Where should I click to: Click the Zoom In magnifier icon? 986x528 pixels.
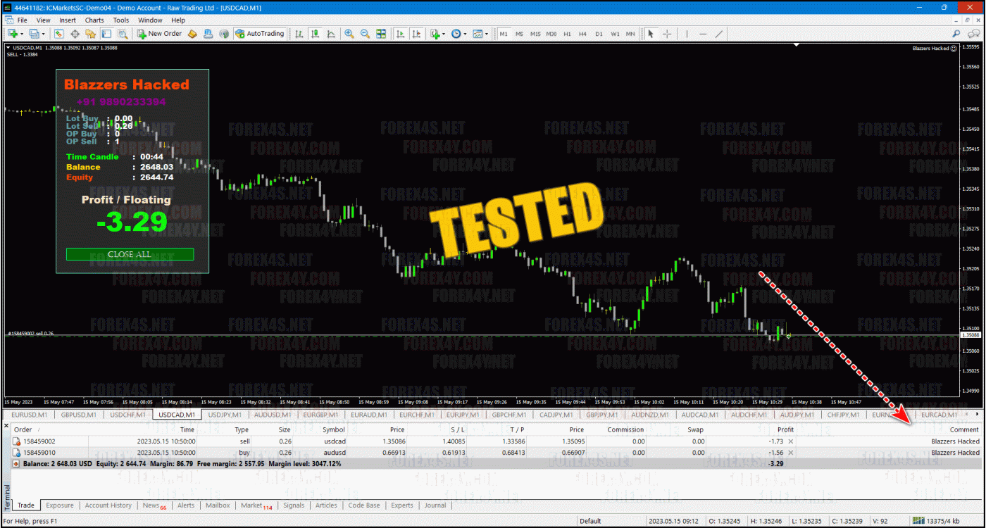point(349,34)
